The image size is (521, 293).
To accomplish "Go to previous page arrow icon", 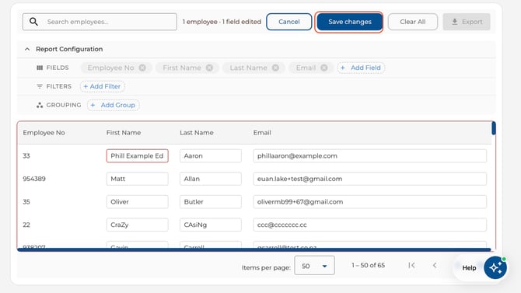I will click(x=435, y=265).
